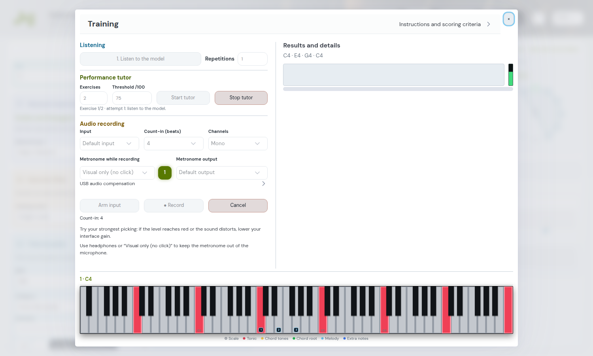
Task: Click the Exercises number field
Action: pyautogui.click(x=94, y=98)
